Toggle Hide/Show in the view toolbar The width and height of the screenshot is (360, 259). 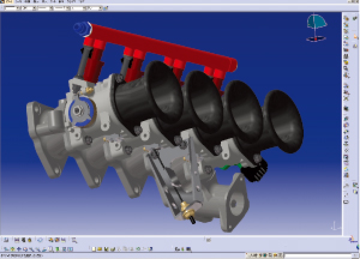[64, 249]
